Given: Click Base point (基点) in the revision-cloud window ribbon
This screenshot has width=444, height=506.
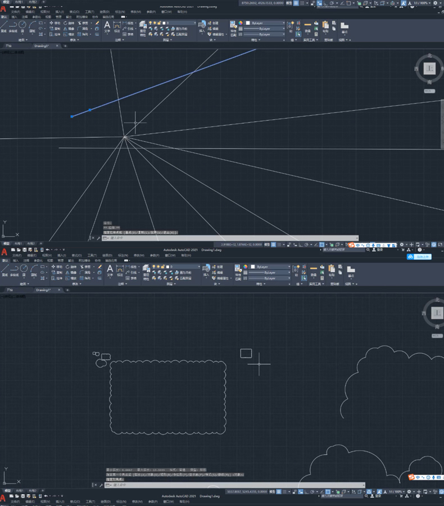Looking at the screenshot, I should [351, 271].
